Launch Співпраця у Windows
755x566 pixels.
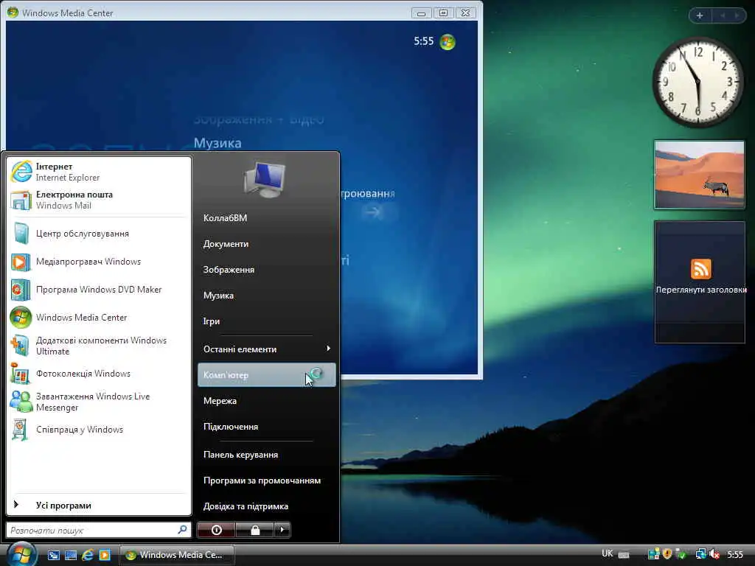point(99,430)
